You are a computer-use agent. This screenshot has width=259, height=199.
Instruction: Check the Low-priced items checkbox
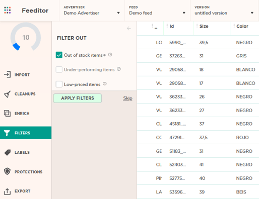59,84
